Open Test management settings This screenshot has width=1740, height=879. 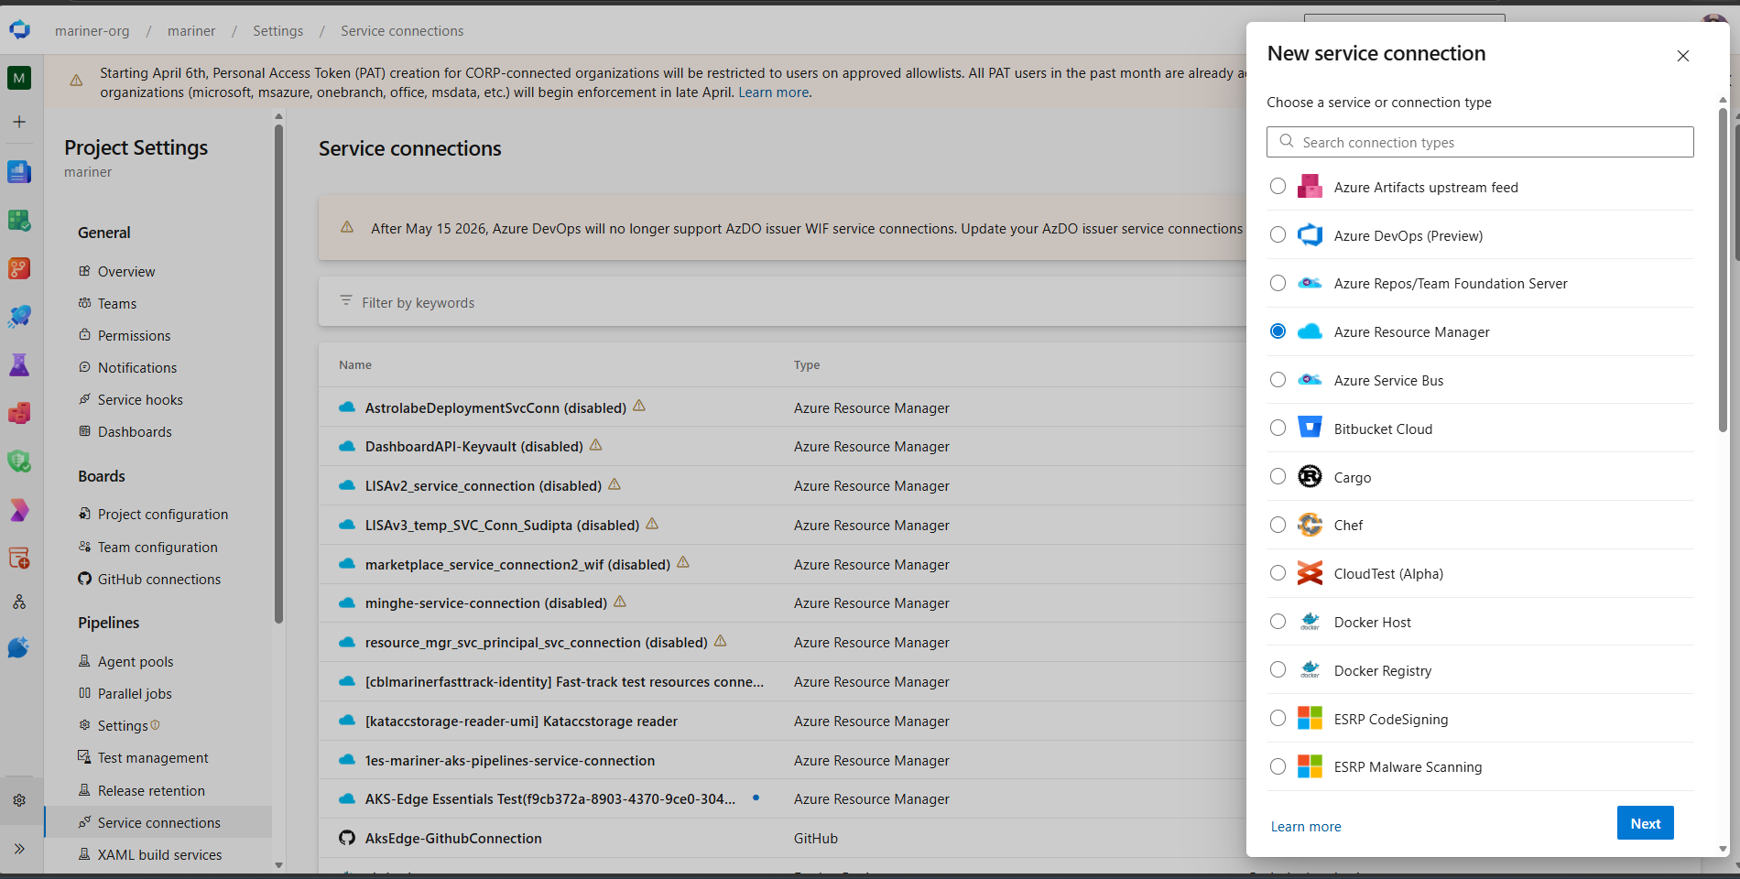[153, 757]
